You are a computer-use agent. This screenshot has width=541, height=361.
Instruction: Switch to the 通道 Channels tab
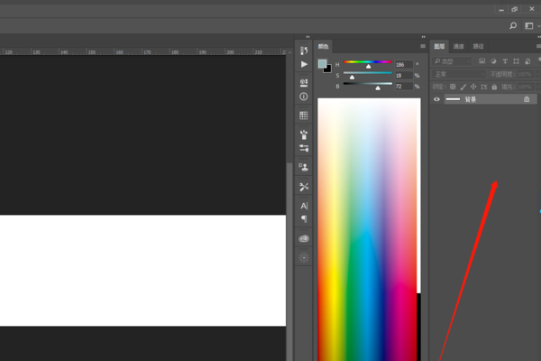458,46
